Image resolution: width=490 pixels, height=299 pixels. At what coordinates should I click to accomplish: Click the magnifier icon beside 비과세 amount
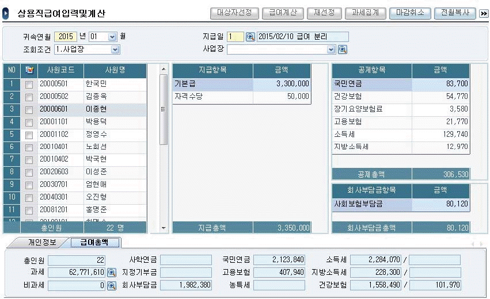[x=111, y=285]
